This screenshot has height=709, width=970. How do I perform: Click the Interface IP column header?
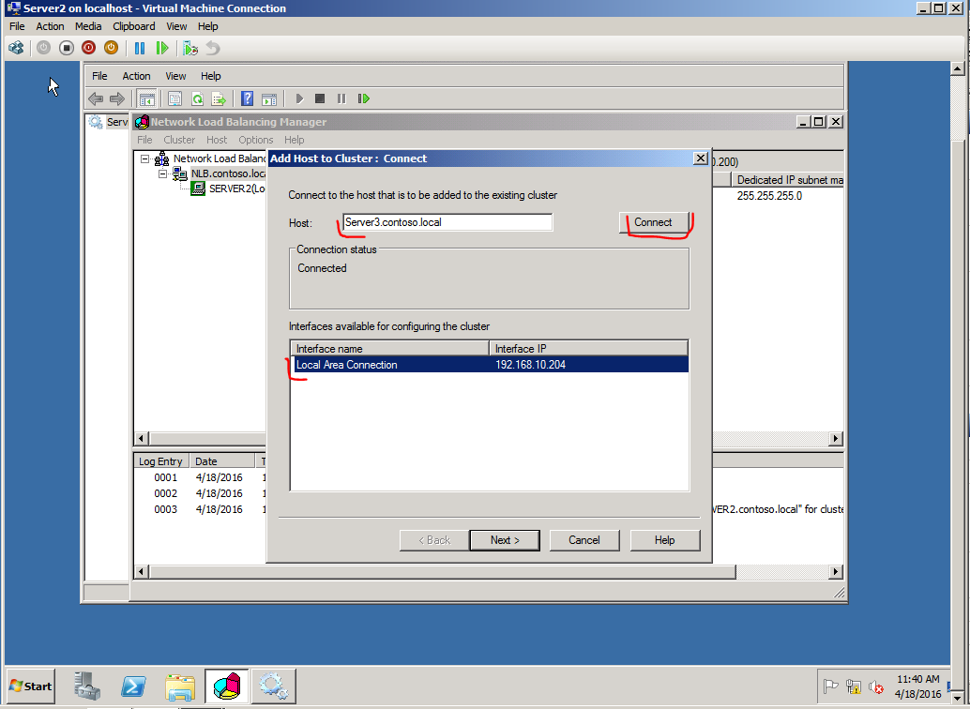(x=588, y=348)
